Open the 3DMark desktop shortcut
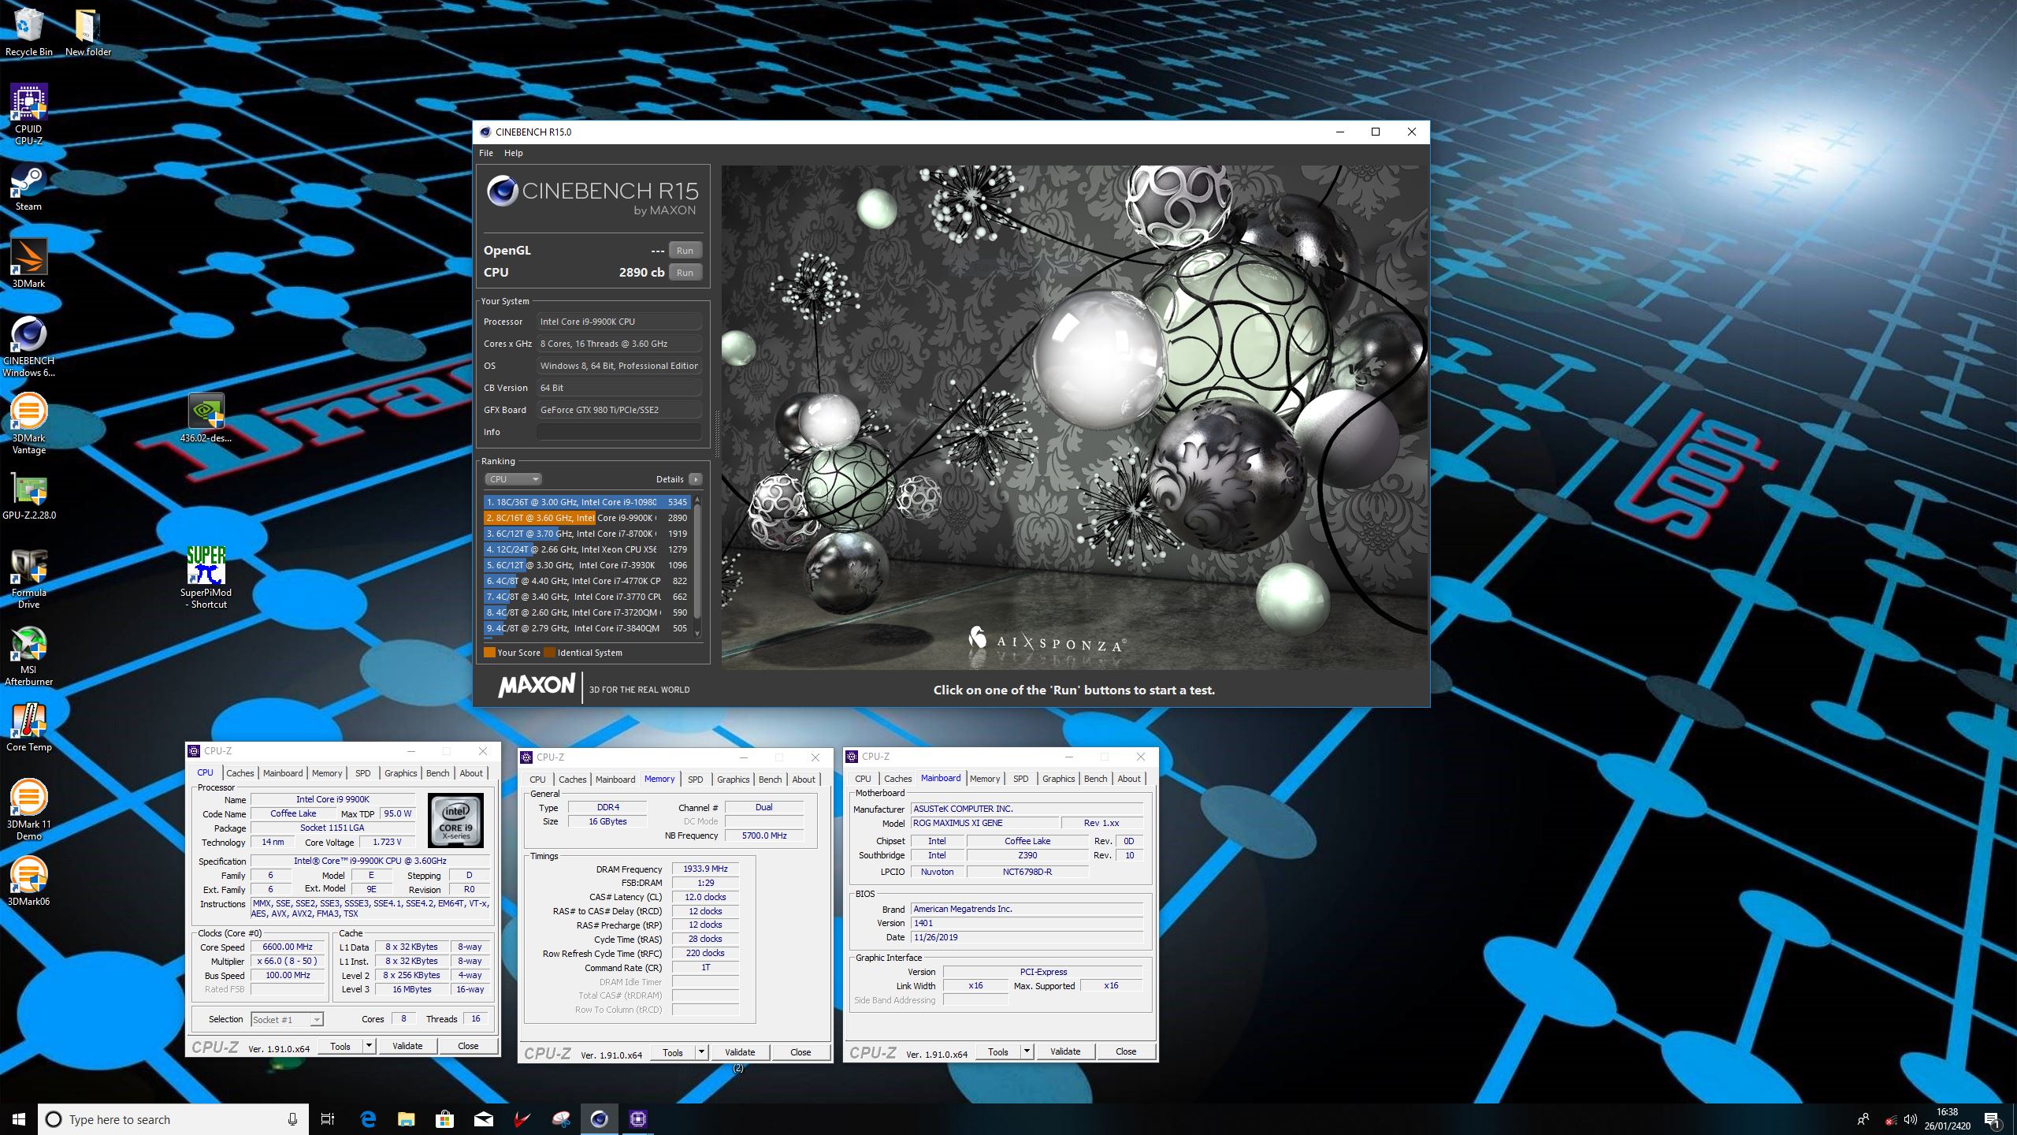 pos(28,263)
